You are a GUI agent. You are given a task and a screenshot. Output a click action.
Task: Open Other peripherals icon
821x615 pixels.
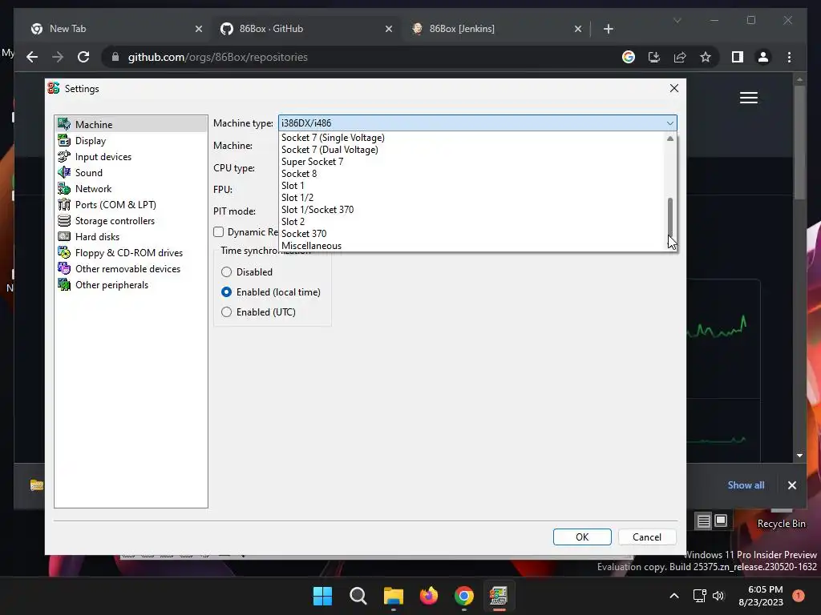[64, 285]
